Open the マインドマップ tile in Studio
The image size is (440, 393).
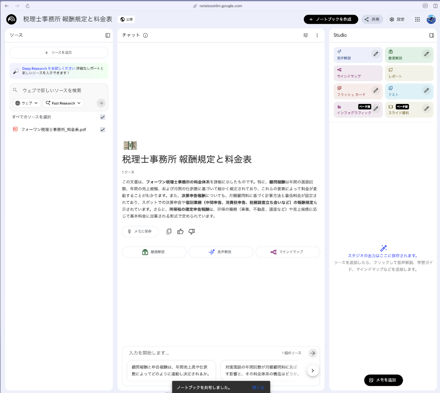tap(357, 73)
